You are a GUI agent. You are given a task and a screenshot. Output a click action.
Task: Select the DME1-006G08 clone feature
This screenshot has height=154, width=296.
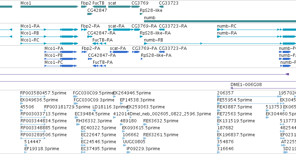(263, 88)
